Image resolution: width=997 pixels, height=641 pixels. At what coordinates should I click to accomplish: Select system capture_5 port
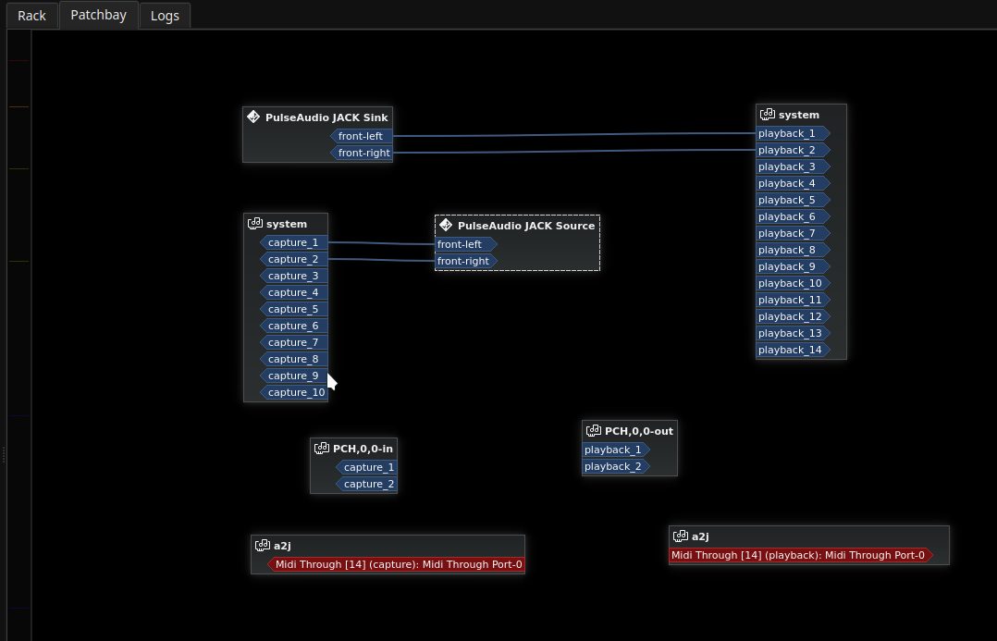294,309
